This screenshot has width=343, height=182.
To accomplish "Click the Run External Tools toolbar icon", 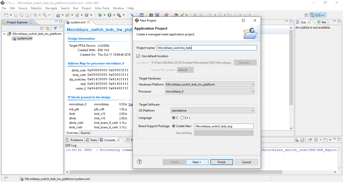I will tap(119, 15).
